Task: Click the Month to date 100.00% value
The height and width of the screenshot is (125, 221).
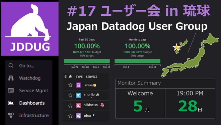Action: coord(137,46)
